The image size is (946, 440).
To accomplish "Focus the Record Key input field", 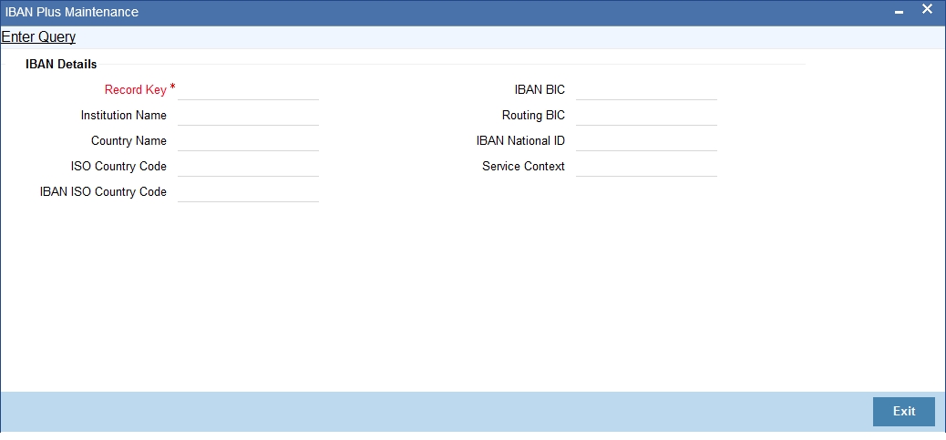I will [248, 90].
